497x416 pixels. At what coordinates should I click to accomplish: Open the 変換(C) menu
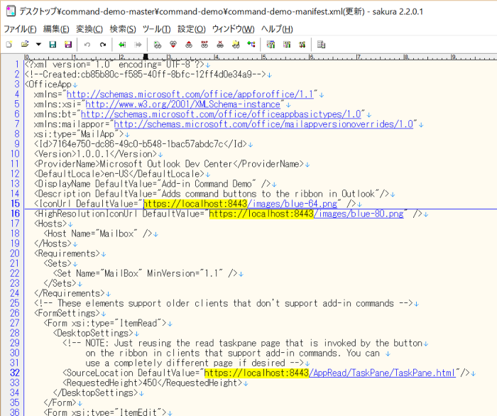(89, 29)
